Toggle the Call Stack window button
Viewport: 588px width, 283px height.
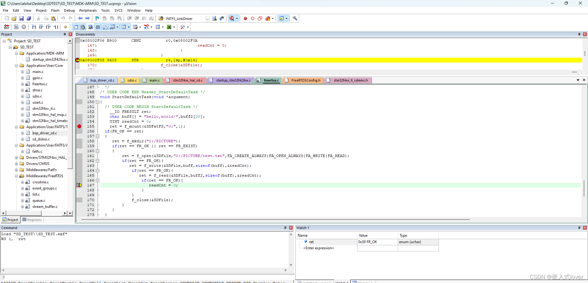click(105, 27)
